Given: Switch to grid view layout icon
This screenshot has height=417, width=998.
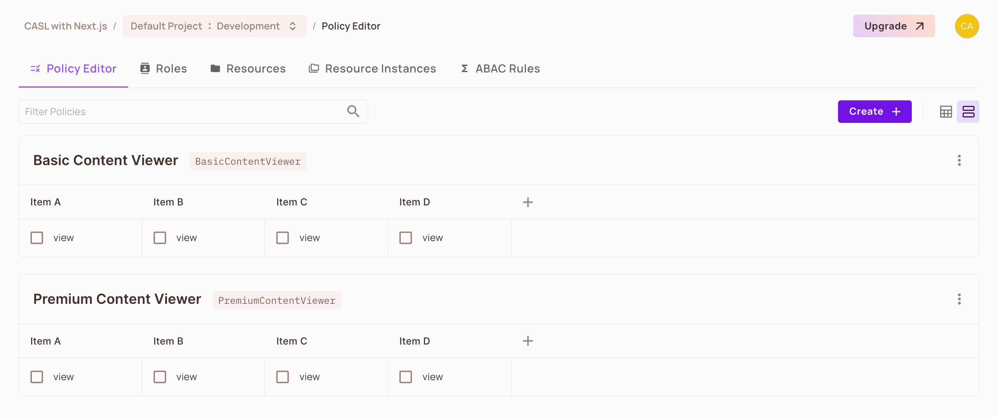Looking at the screenshot, I should pyautogui.click(x=946, y=112).
